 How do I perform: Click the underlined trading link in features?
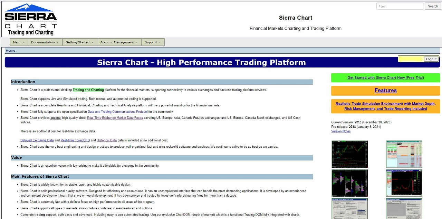pos(40,215)
